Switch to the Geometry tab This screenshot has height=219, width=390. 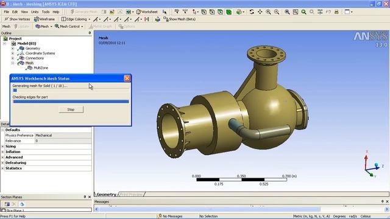(107, 195)
